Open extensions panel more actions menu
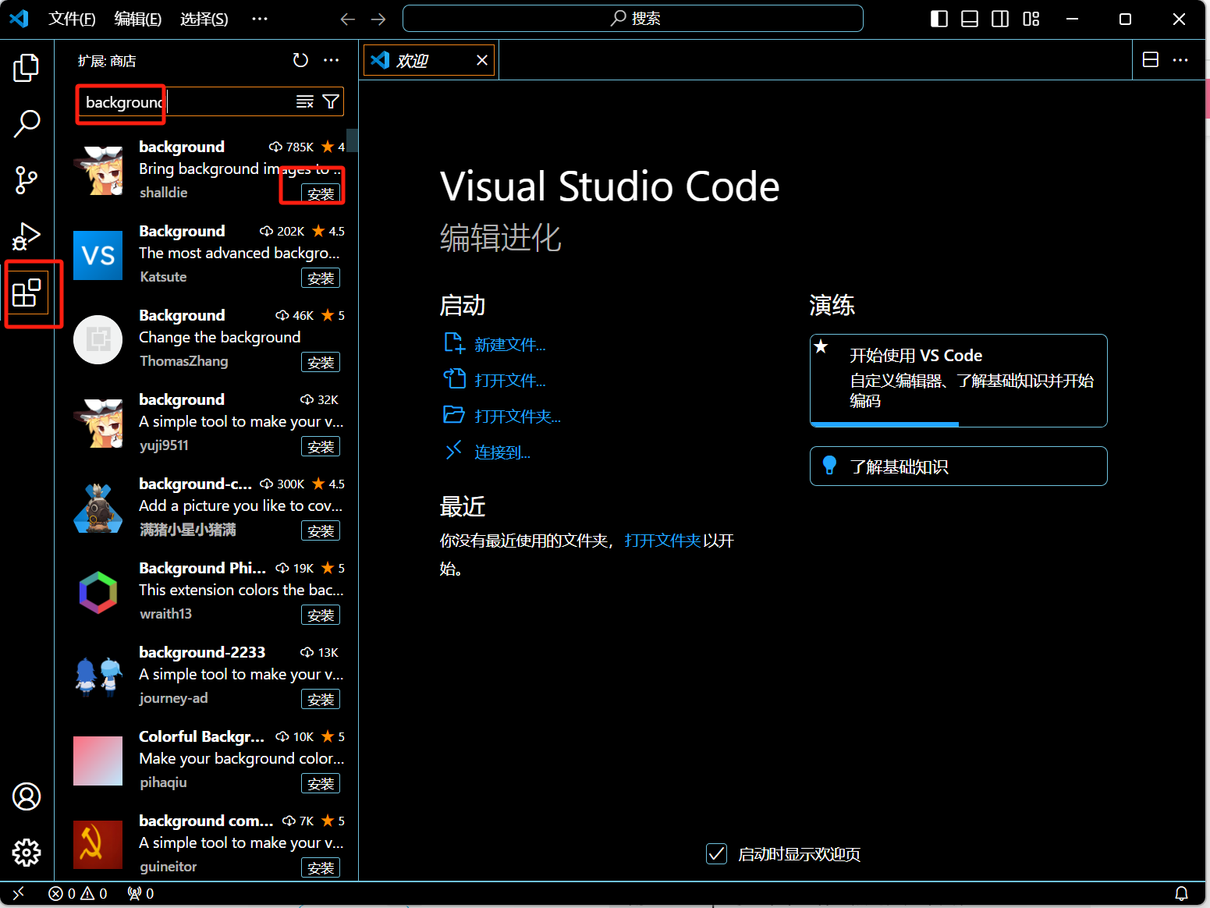 (332, 60)
